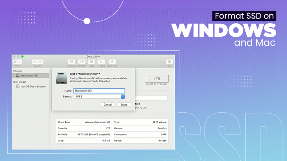Click the Internal sidebar section header
This screenshot has height=161, width=287.
[17, 71]
